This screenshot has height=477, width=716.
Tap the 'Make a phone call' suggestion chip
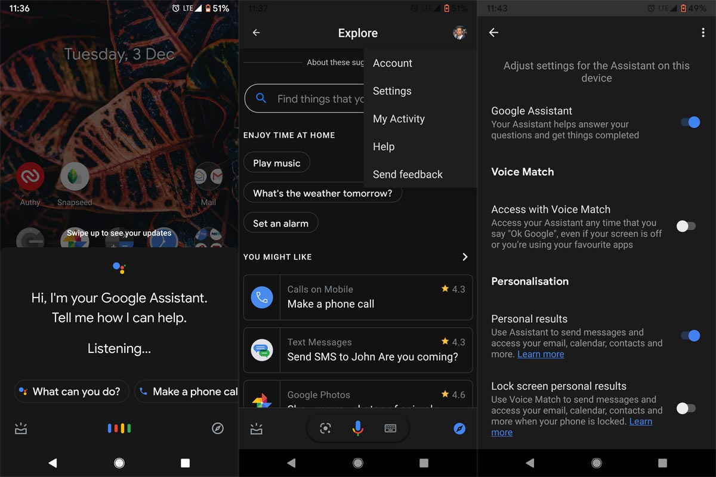(186, 392)
